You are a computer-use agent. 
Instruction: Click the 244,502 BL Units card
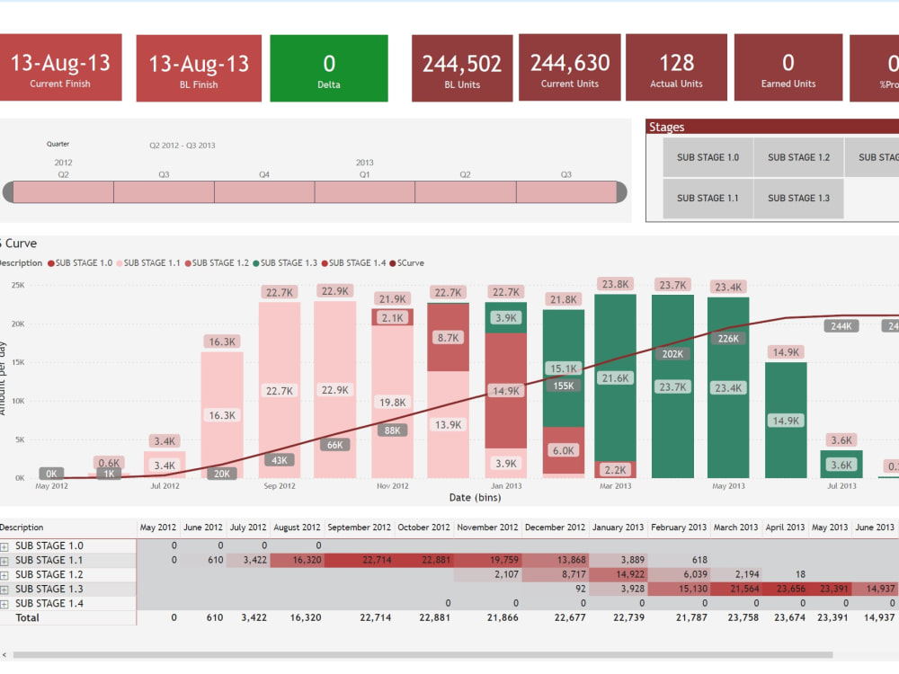pos(462,68)
